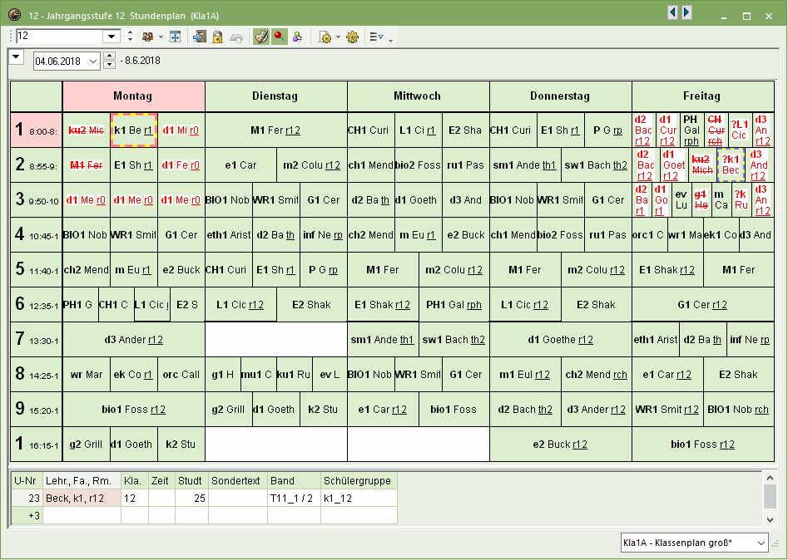Toggle the red pin icon

pos(280,37)
